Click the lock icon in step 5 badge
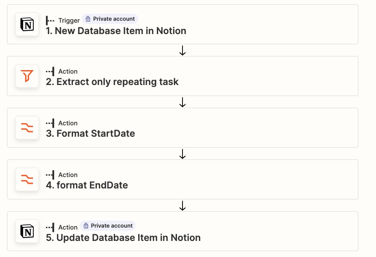The image size is (376, 257). coord(86,226)
